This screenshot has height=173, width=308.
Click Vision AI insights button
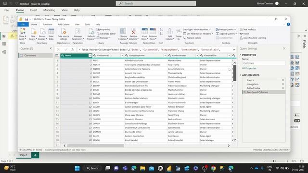click(244, 34)
